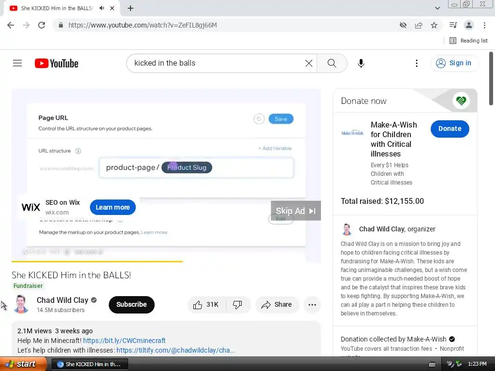Dislike this video
Image resolution: width=495 pixels, height=371 pixels.
pos(237,304)
